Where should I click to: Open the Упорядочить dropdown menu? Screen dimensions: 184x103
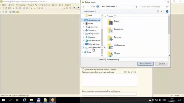tap(89, 11)
